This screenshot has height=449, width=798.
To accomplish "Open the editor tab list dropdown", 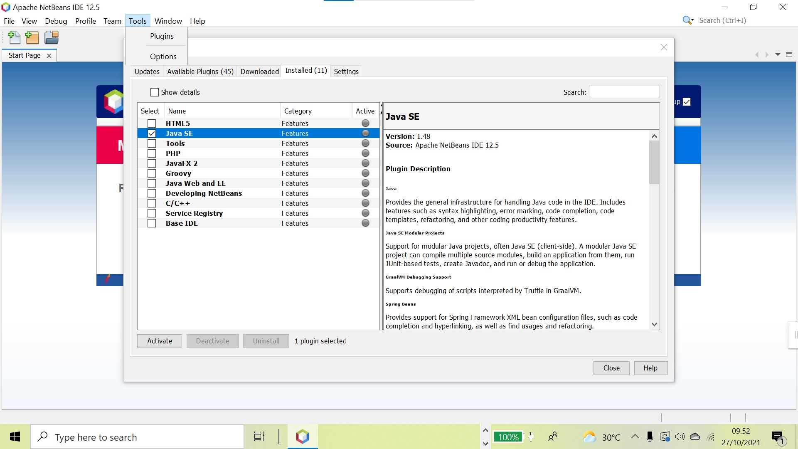I will 778,54.
